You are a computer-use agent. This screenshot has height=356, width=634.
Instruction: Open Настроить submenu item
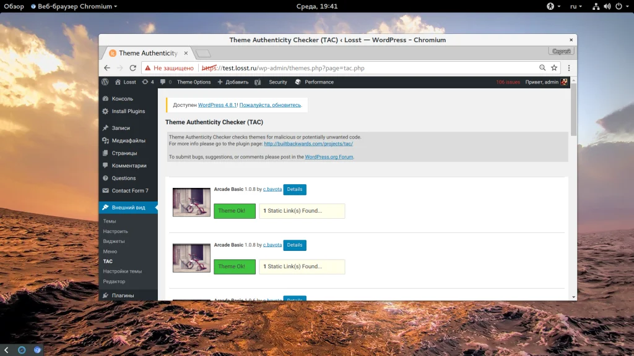pos(115,231)
